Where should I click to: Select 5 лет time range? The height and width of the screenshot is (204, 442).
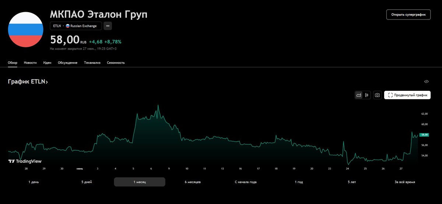click(352, 182)
